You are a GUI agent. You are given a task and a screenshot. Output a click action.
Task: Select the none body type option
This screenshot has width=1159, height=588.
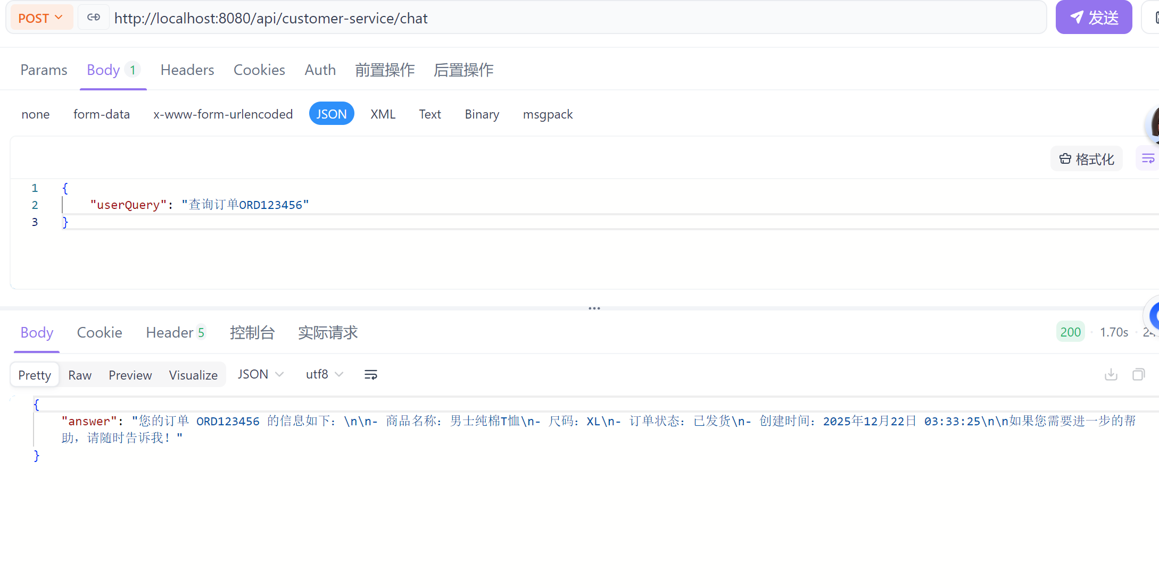[35, 114]
